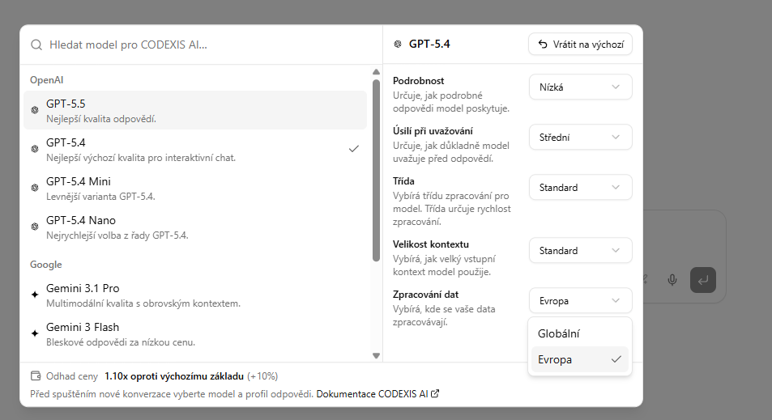Viewport: 772px width, 420px height.
Task: Choose Evropa in the data processing menu
Action: (x=580, y=359)
